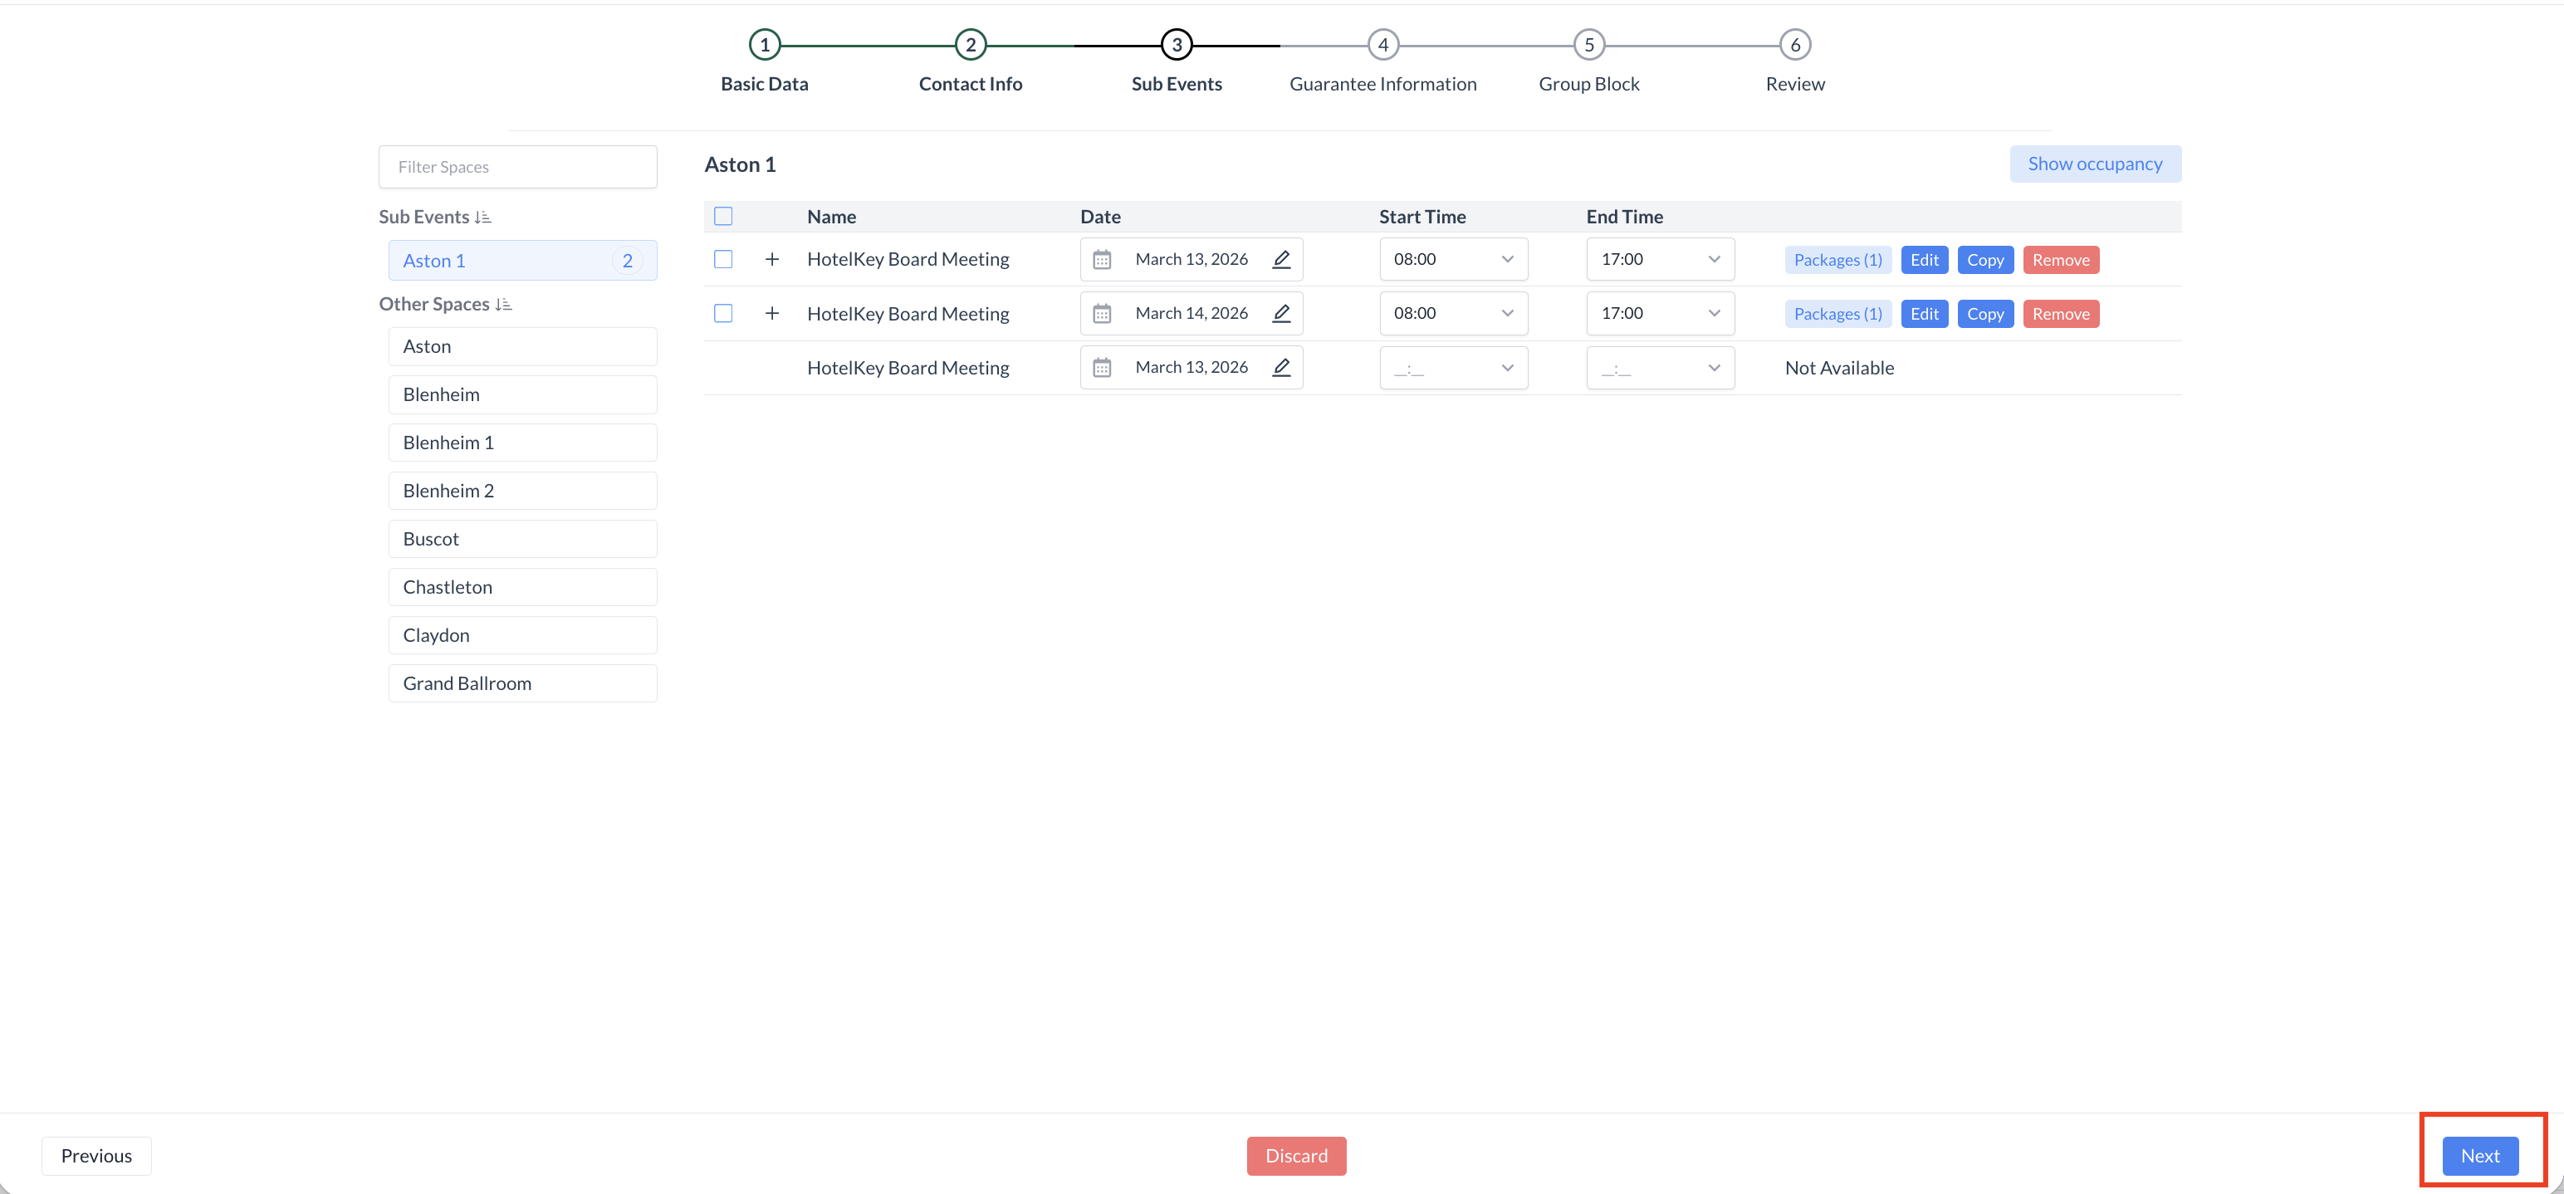Check the March 13 Board Meeting checkbox
Image resolution: width=2564 pixels, height=1194 pixels.
(x=723, y=260)
